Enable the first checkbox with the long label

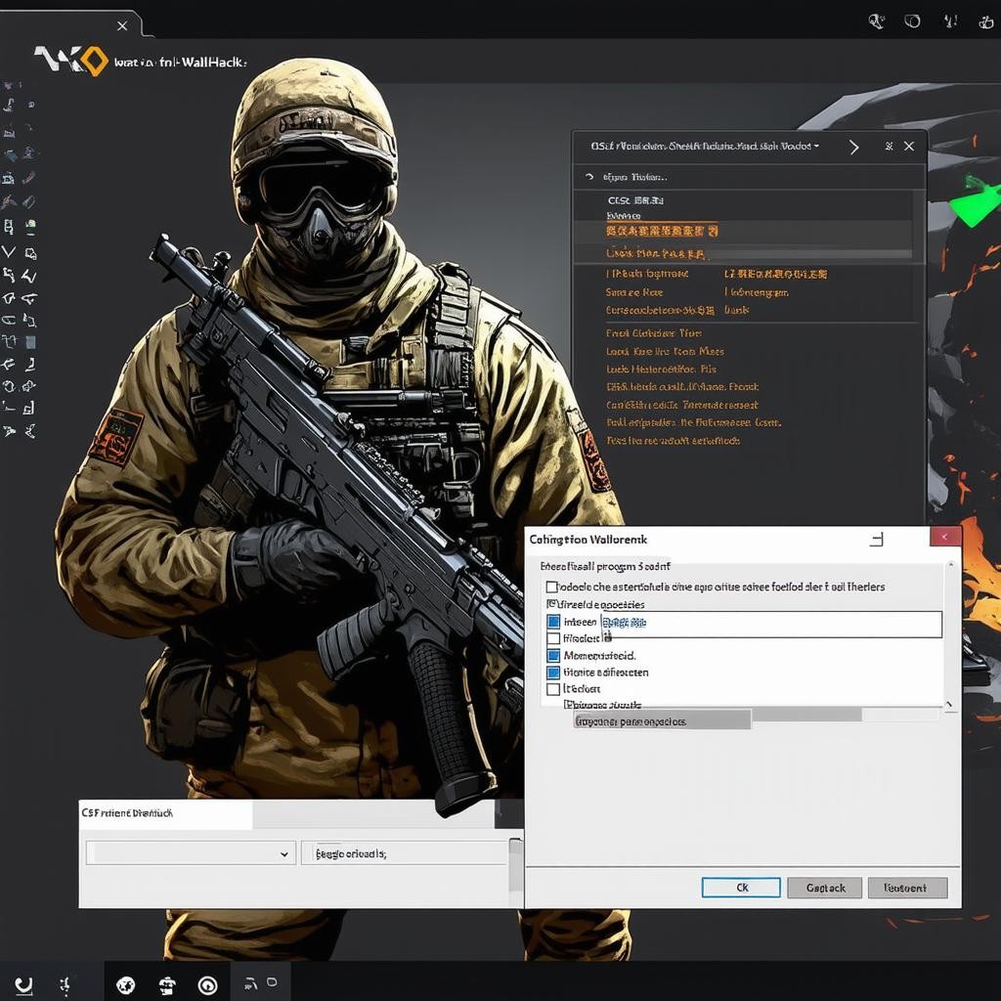coord(552,588)
